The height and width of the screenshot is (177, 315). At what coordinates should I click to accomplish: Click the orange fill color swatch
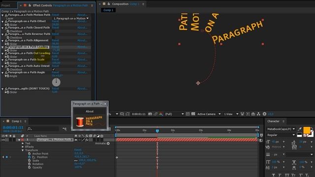[x=307, y=130]
